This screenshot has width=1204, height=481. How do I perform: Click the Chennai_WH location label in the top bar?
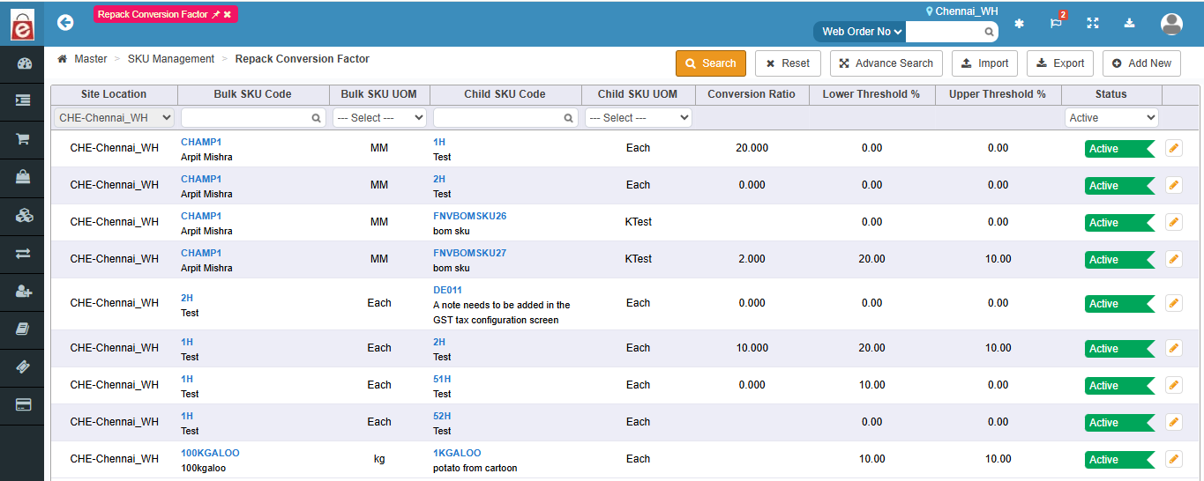[x=961, y=11]
